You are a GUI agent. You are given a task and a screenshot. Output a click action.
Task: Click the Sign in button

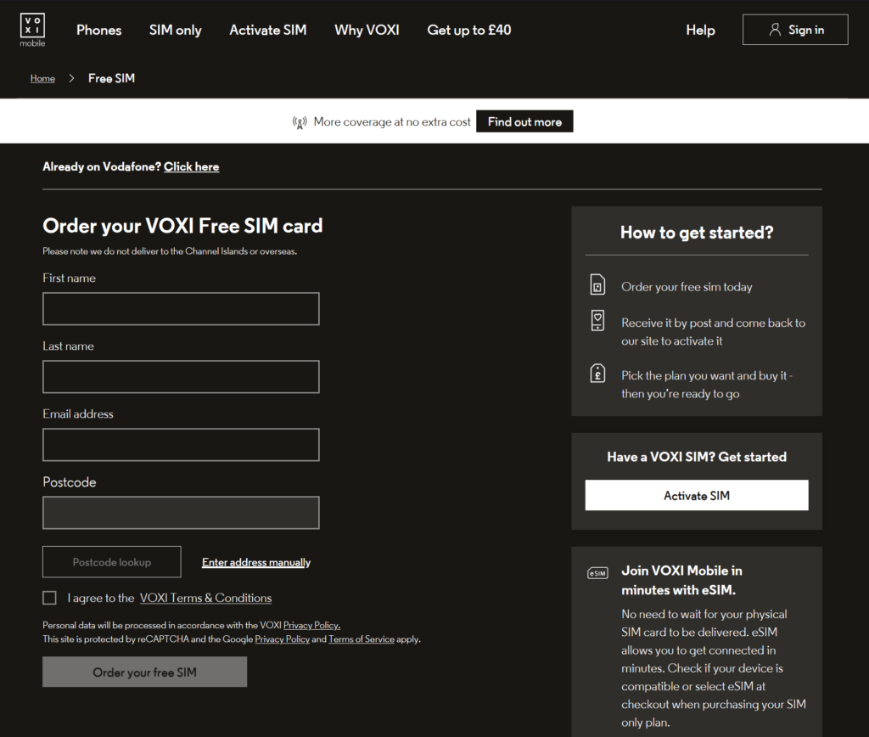tap(795, 30)
